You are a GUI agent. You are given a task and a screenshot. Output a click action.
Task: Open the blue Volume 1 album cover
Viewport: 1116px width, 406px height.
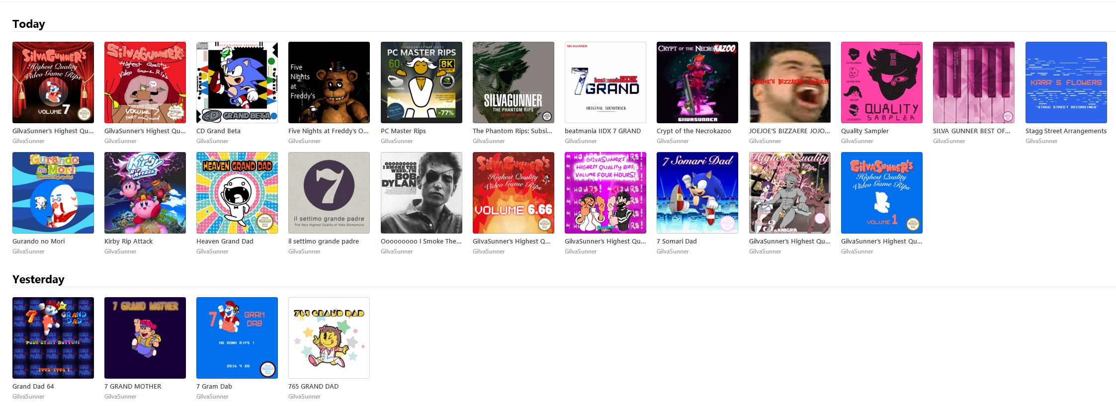click(x=882, y=193)
